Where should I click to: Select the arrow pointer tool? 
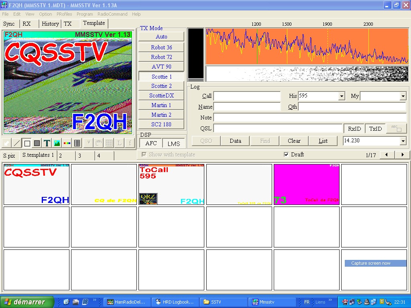pos(6,143)
